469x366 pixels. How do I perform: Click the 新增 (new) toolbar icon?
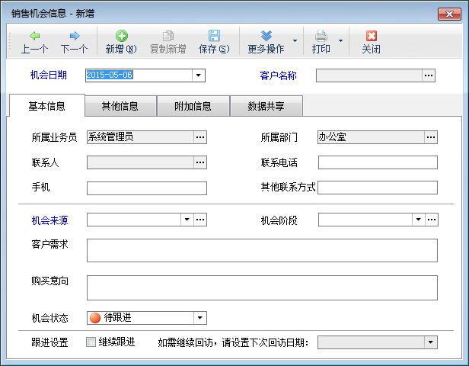click(x=121, y=36)
